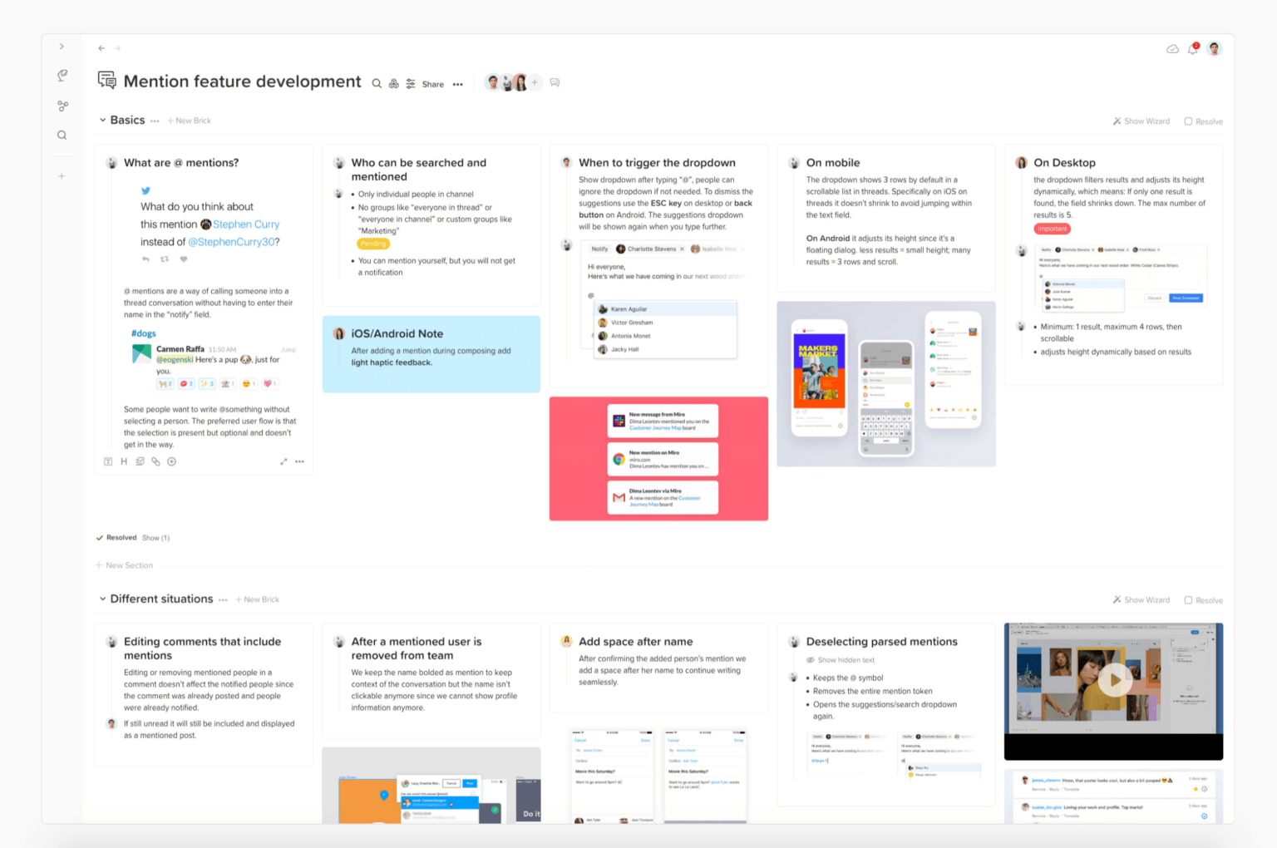Select the lamp icon in the left sidebar
The height and width of the screenshot is (848, 1277).
coord(62,76)
